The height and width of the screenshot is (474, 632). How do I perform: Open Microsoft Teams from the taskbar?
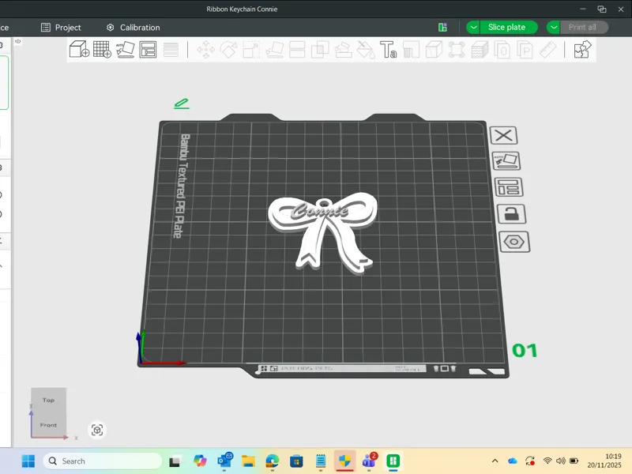(369, 461)
